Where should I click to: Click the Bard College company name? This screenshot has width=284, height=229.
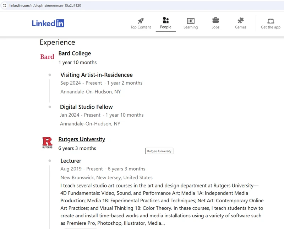[x=75, y=53]
